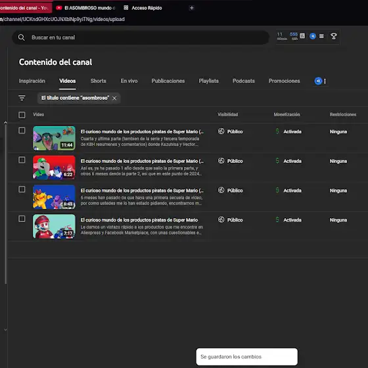
Task: Switch to the Inspiración tab
Action: click(32, 81)
